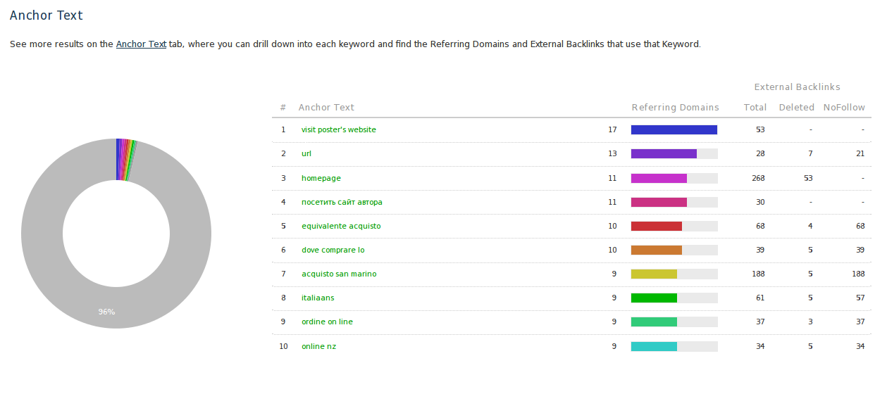This screenshot has height=394, width=887.
Task: Click the teal bar for "online nz"
Action: pyautogui.click(x=654, y=346)
